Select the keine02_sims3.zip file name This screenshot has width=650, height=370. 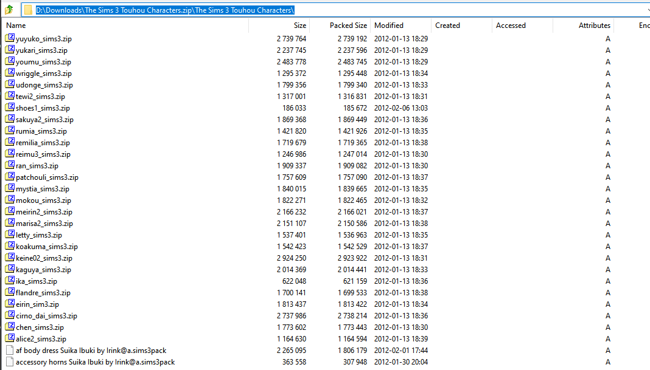point(44,258)
